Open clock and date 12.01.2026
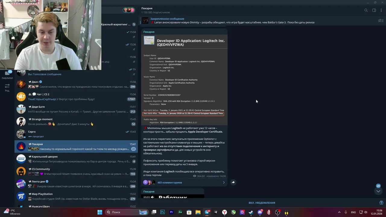This screenshot has width=386, height=217. coord(377,212)
